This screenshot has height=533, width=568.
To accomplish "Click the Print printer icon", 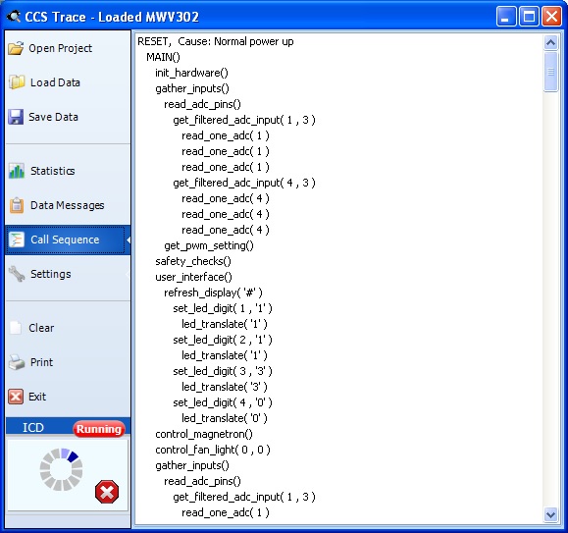I will coord(17,362).
